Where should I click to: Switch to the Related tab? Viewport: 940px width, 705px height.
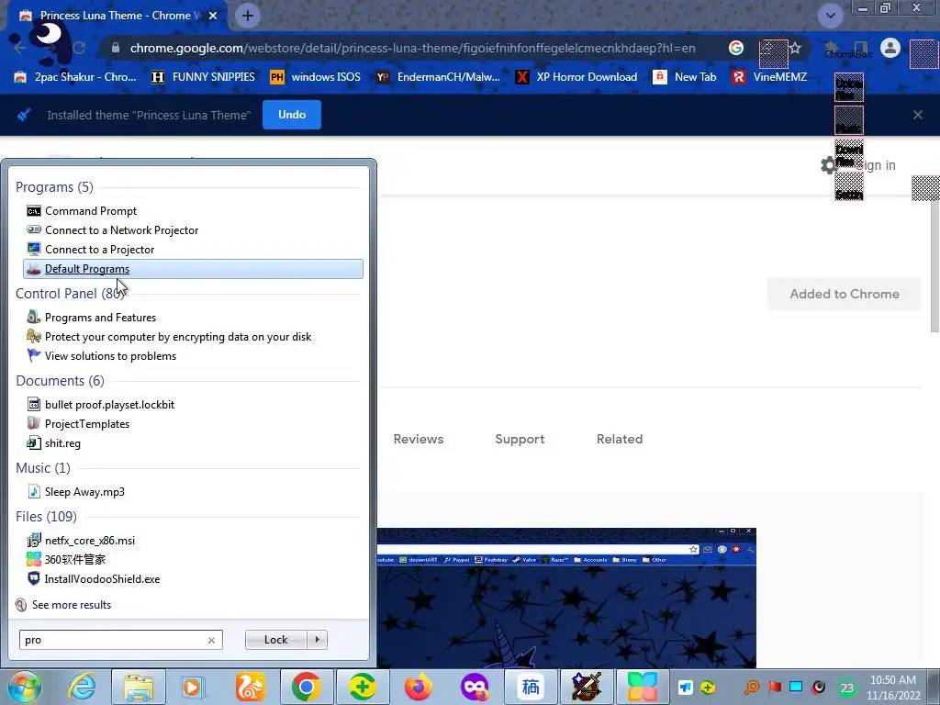(x=620, y=439)
